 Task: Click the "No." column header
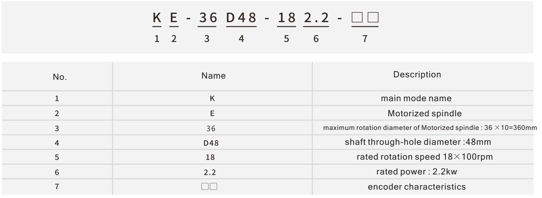coord(60,77)
